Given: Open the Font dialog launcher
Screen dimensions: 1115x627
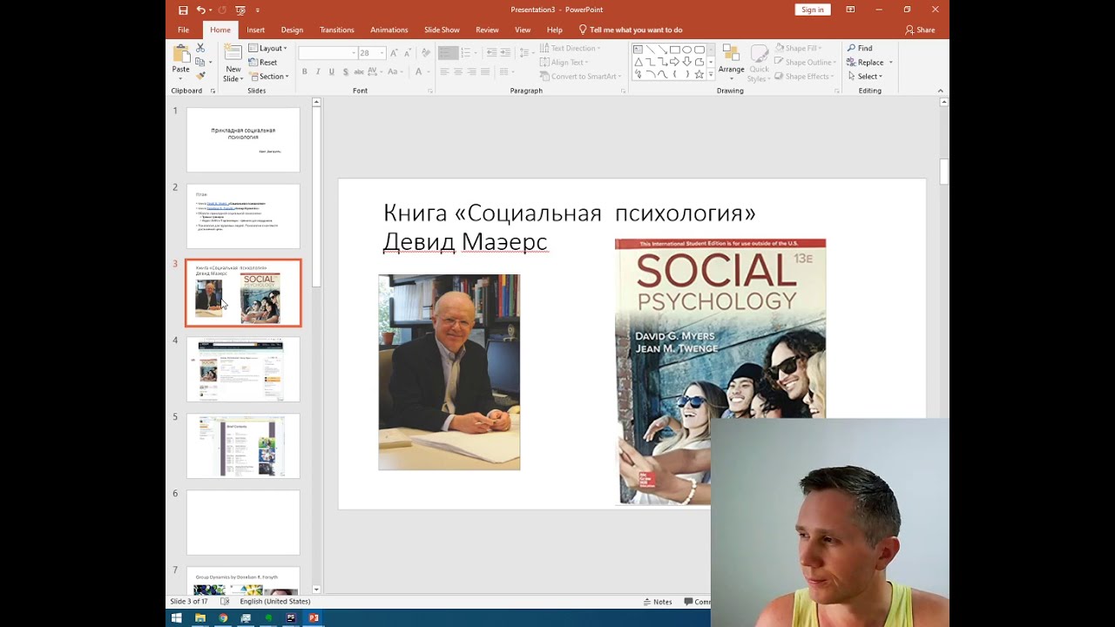Looking at the screenshot, I should tap(430, 91).
